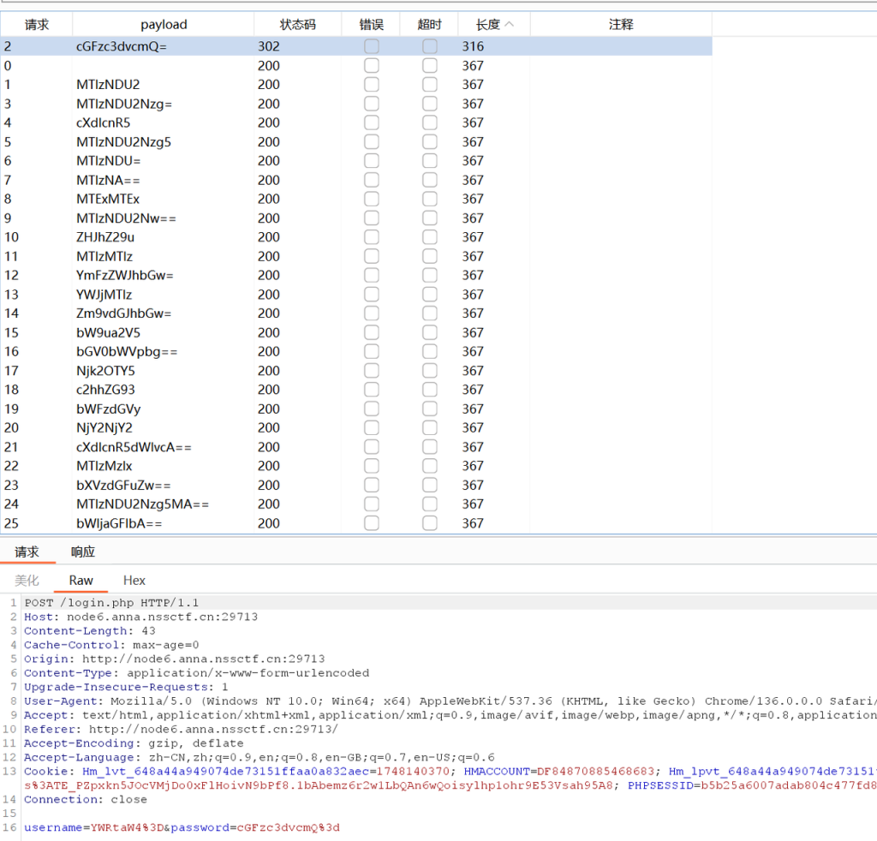Open the Hex view tab

tap(134, 581)
